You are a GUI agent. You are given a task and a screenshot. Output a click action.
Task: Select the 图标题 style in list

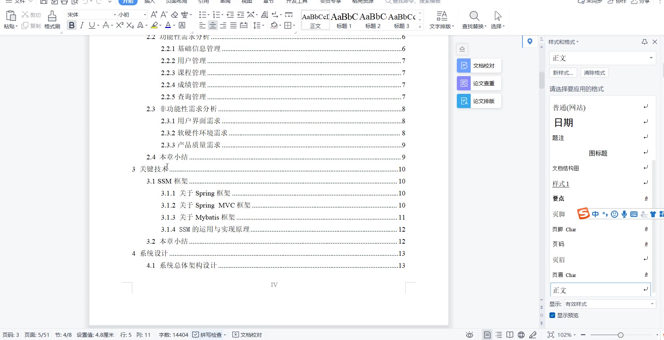[x=601, y=153]
